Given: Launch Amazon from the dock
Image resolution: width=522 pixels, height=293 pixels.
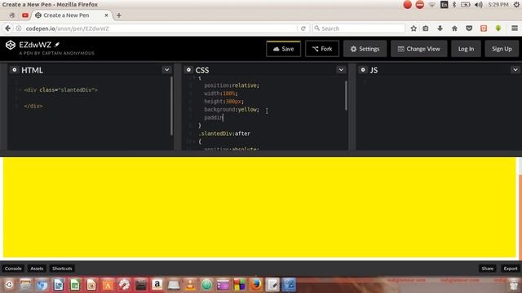Looking at the screenshot, I should click(157, 285).
